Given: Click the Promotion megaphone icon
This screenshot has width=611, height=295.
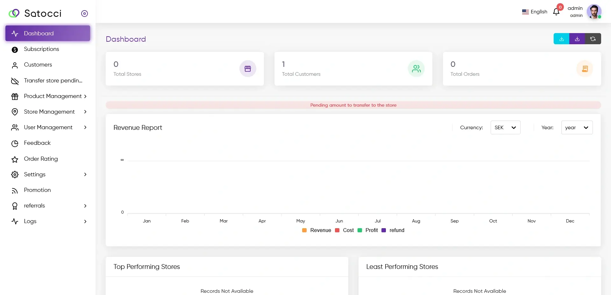Looking at the screenshot, I should [15, 190].
